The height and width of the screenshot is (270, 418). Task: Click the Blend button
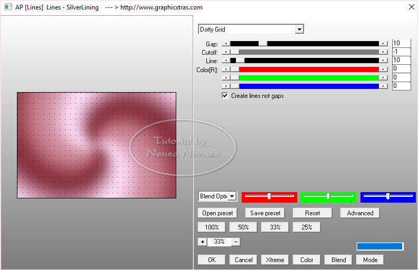click(x=338, y=260)
